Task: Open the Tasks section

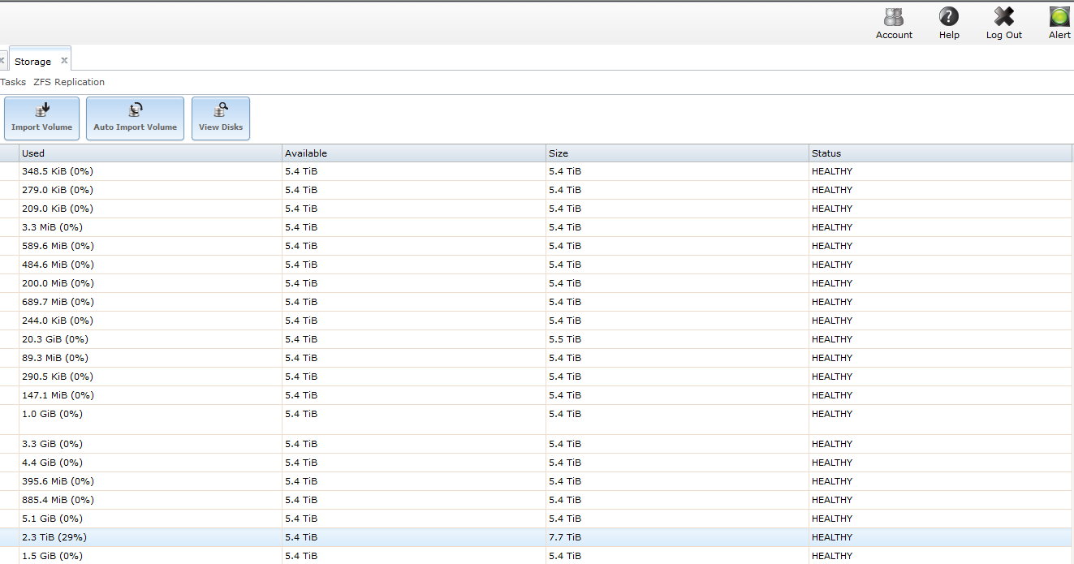Action: click(13, 82)
